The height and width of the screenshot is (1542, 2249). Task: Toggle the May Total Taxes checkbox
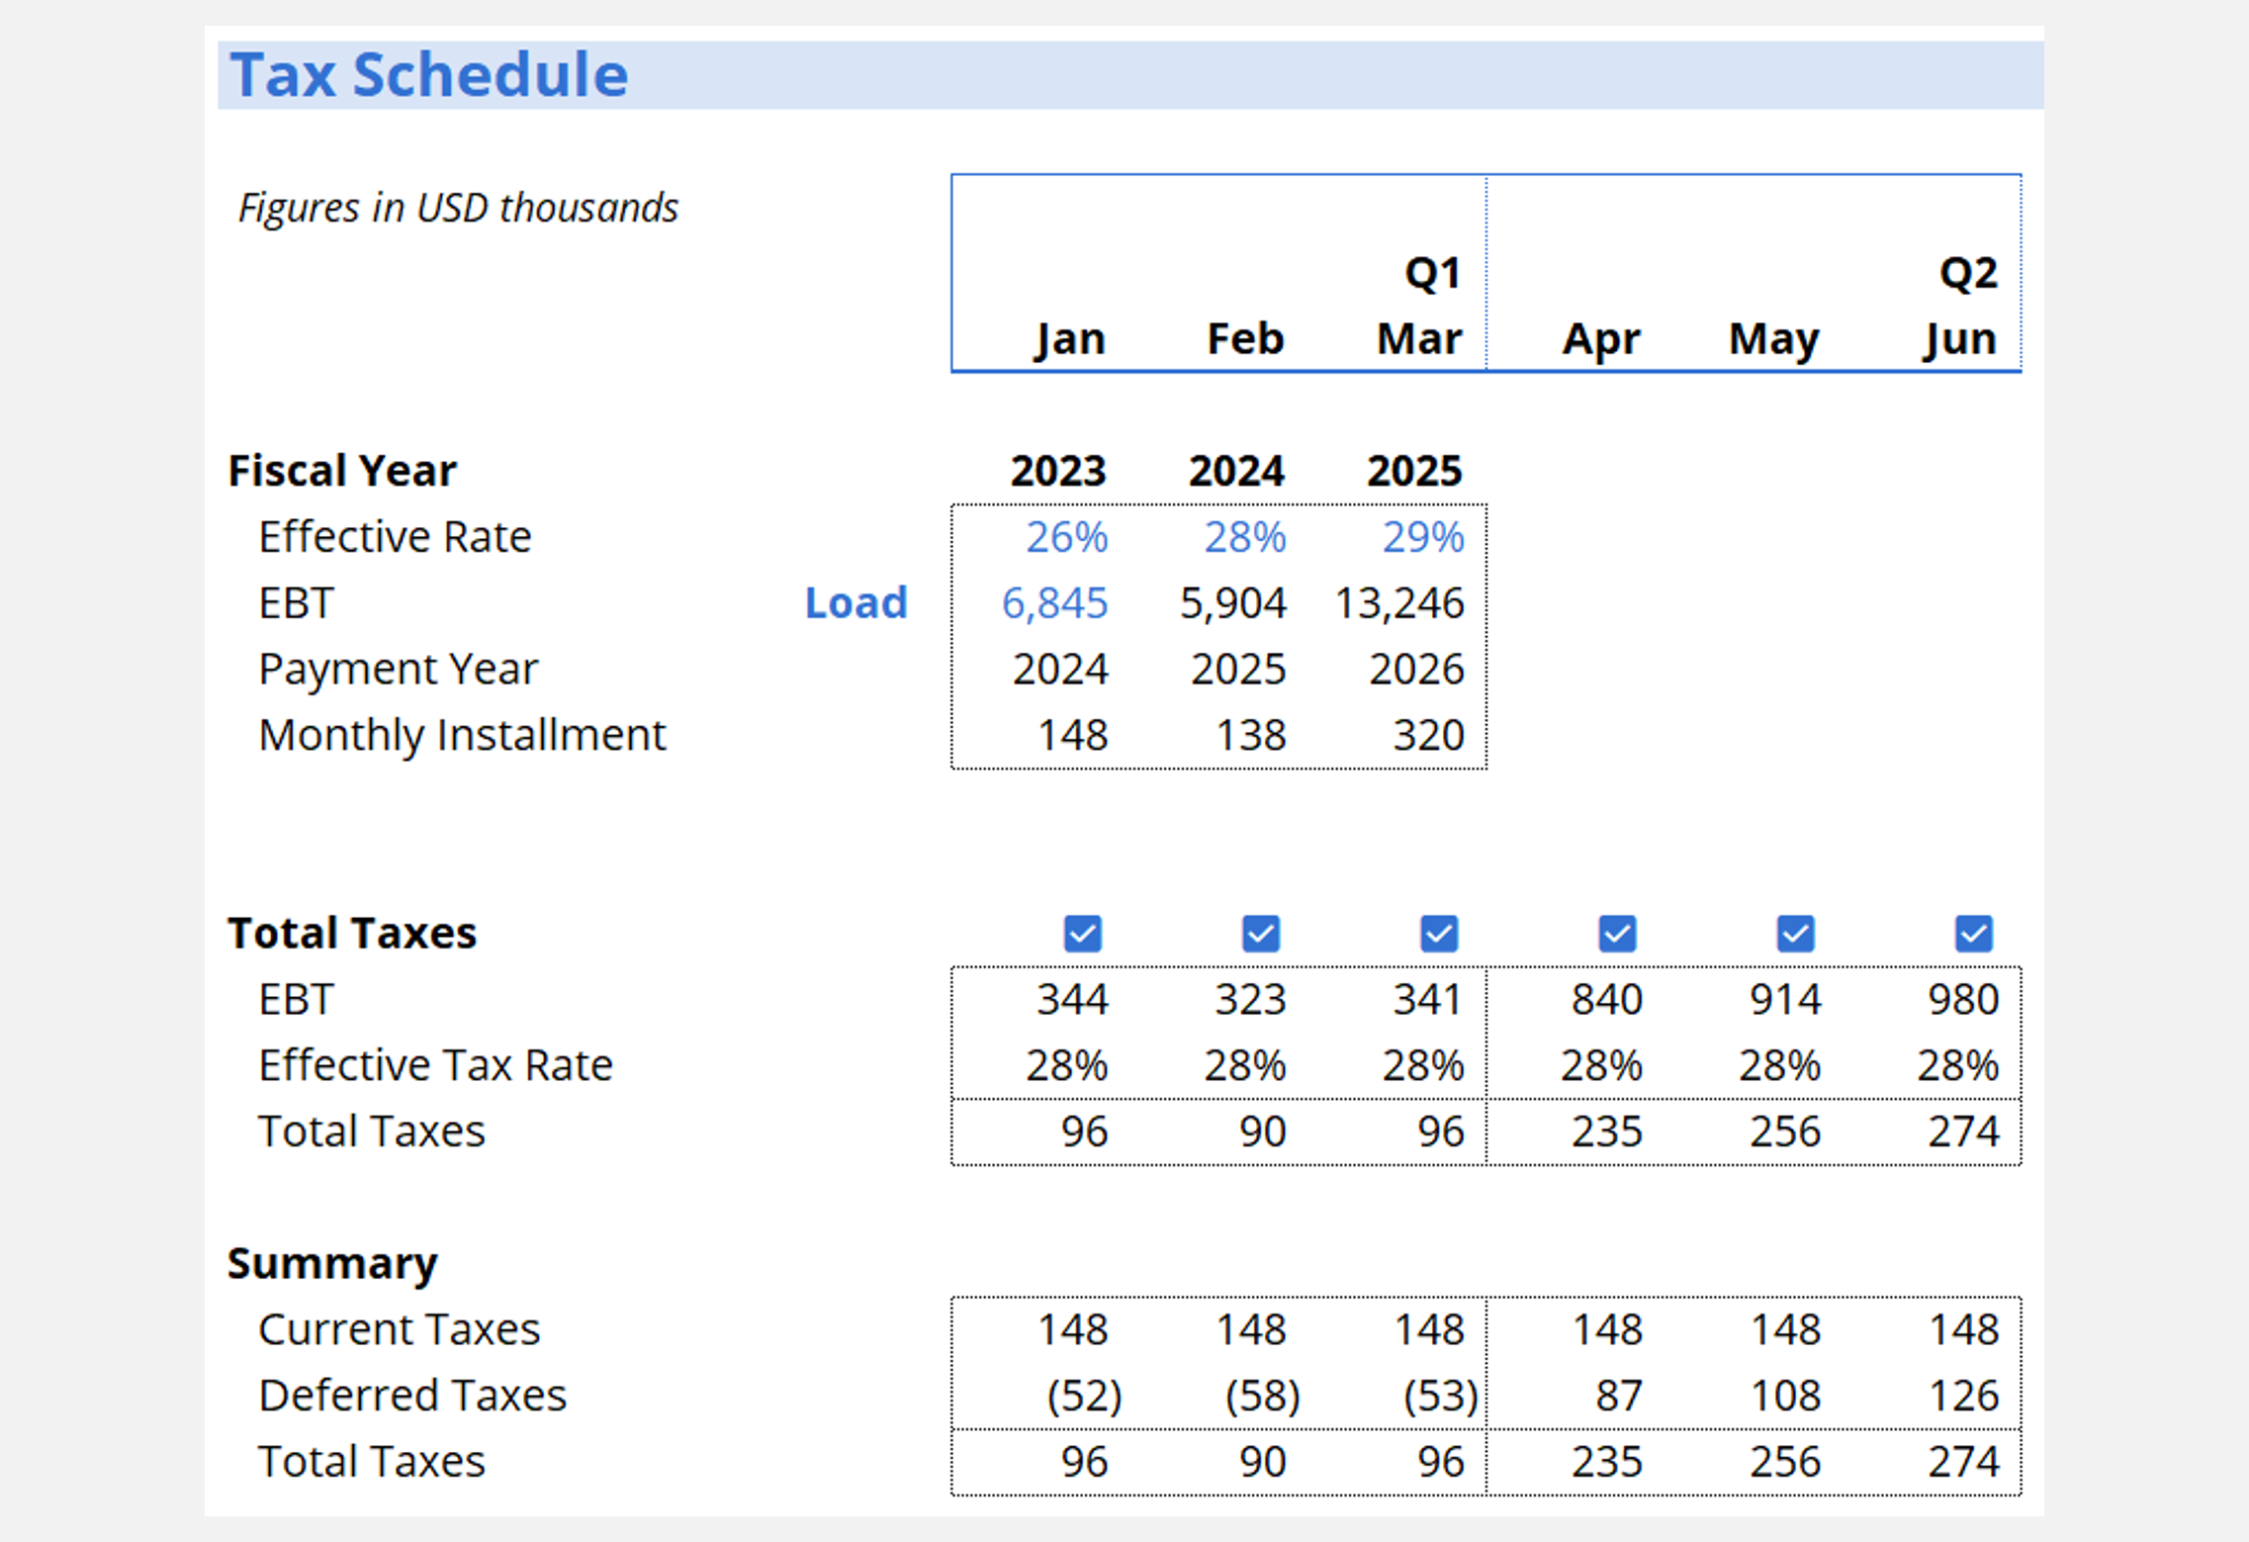(1795, 933)
